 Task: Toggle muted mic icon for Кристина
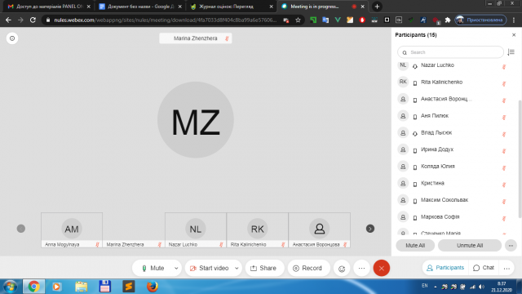(x=504, y=185)
